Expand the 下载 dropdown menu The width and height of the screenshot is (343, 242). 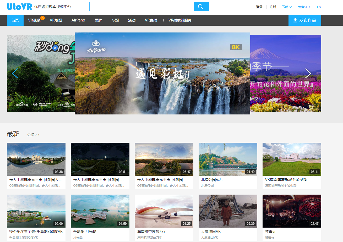[287, 7]
